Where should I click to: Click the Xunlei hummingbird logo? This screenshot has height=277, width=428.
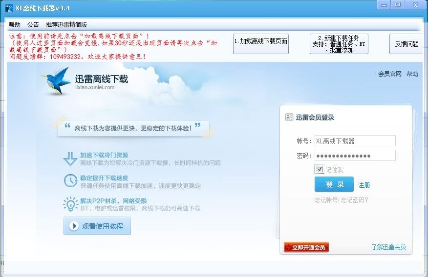tap(56, 81)
